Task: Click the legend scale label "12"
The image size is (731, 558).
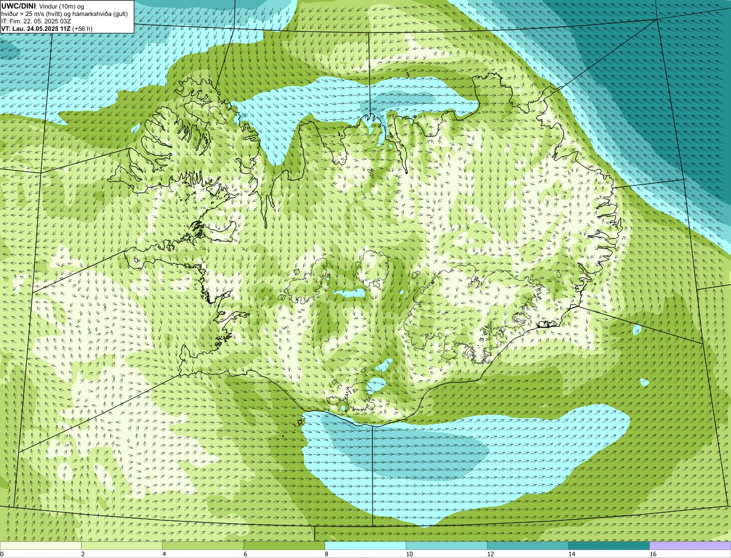Action: (491, 554)
